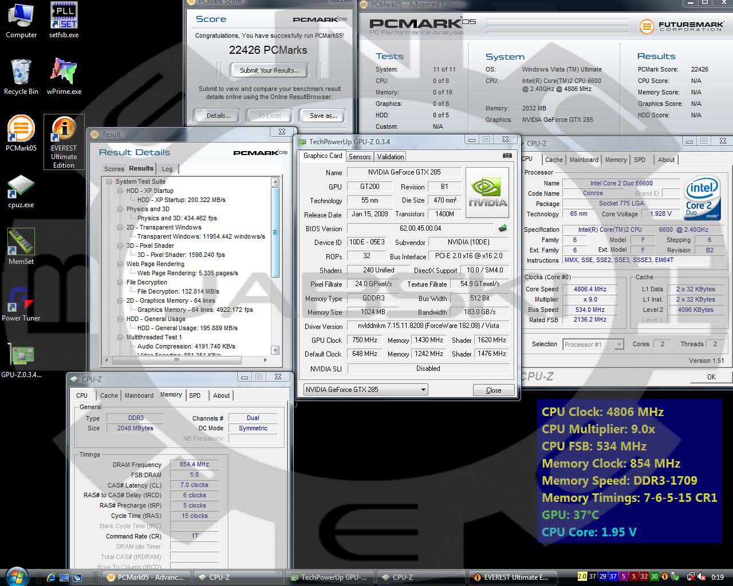Switch to Scores tab in Result Details
The image size is (733, 586).
(x=114, y=169)
